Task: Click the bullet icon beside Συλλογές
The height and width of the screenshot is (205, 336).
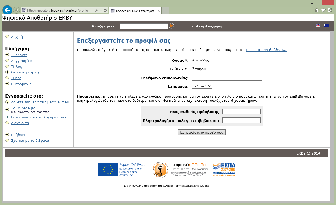Action: pos(7,55)
